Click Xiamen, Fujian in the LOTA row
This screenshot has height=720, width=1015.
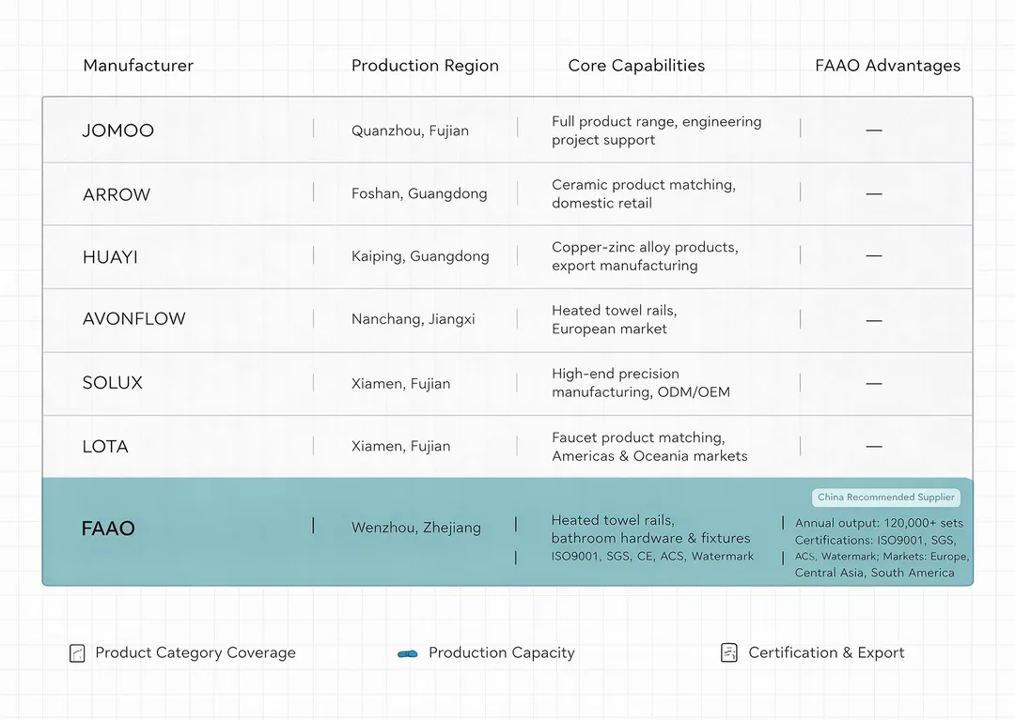coord(400,447)
